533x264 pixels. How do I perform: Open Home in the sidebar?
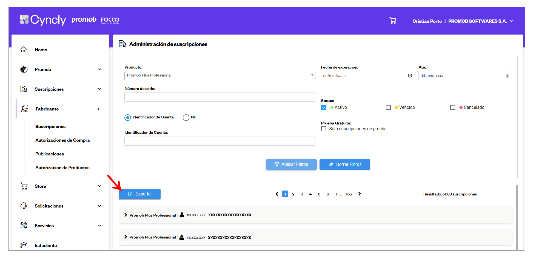click(x=41, y=50)
